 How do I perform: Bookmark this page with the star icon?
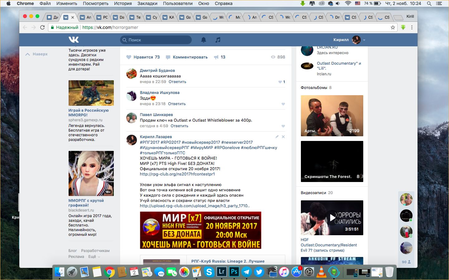(393, 27)
